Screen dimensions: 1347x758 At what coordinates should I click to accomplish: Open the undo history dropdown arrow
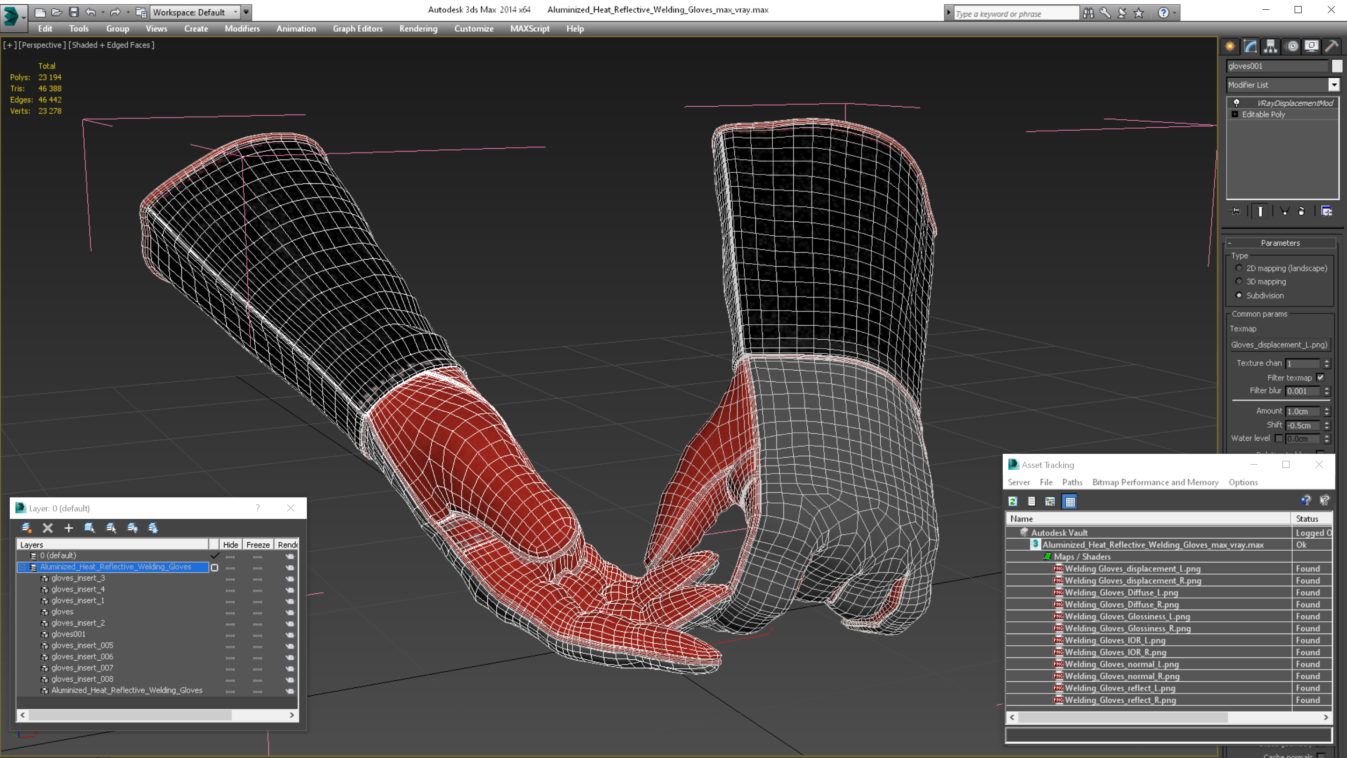[102, 12]
